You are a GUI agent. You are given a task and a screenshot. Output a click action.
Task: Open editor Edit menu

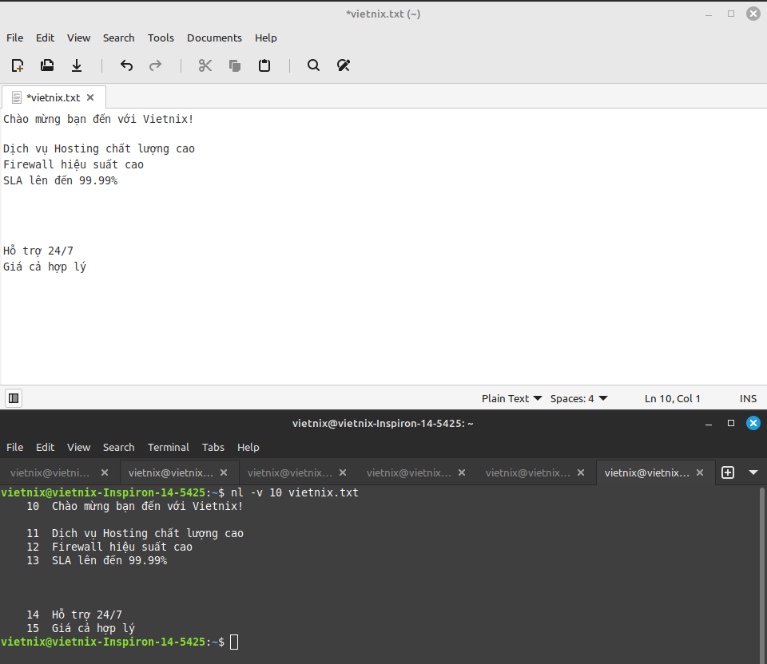45,38
